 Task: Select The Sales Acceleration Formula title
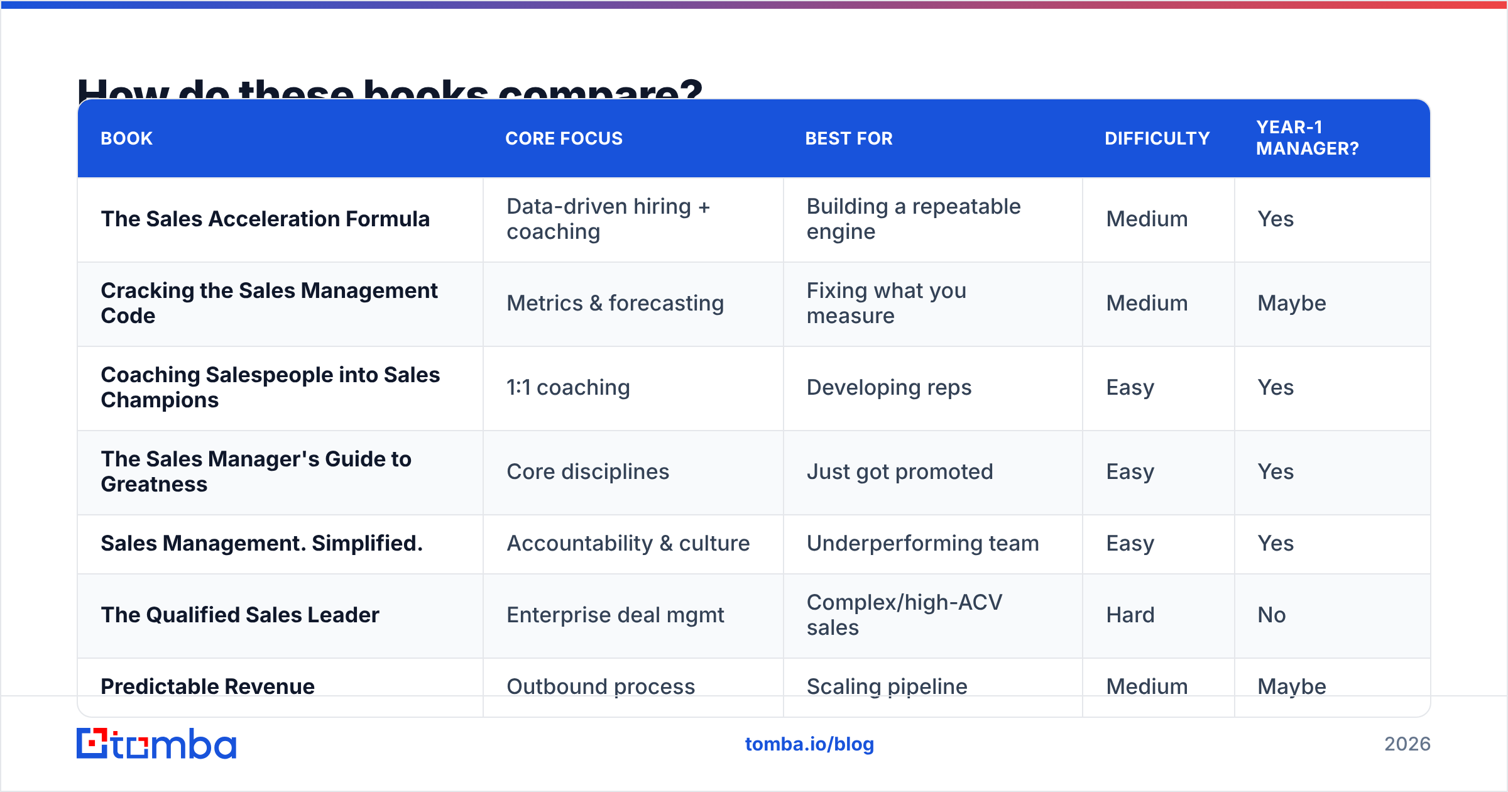[x=265, y=219]
